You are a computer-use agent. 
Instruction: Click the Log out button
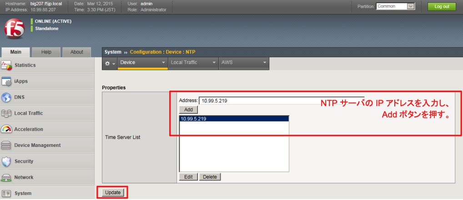(x=442, y=6)
